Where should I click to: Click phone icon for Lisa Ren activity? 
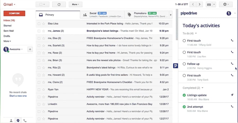point(232,52)
